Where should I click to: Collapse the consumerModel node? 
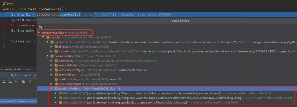point(48,56)
